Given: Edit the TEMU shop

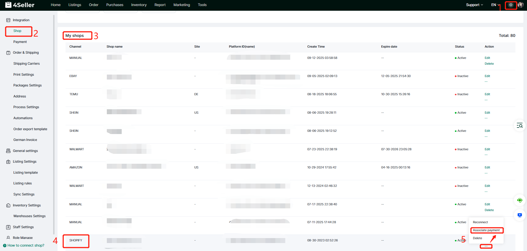Looking at the screenshot, I should (487, 94).
